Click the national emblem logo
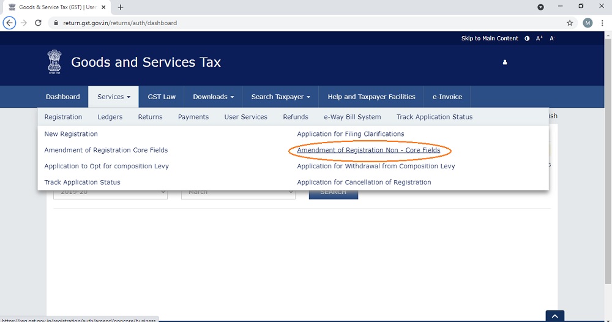612x322 pixels. pyautogui.click(x=54, y=62)
